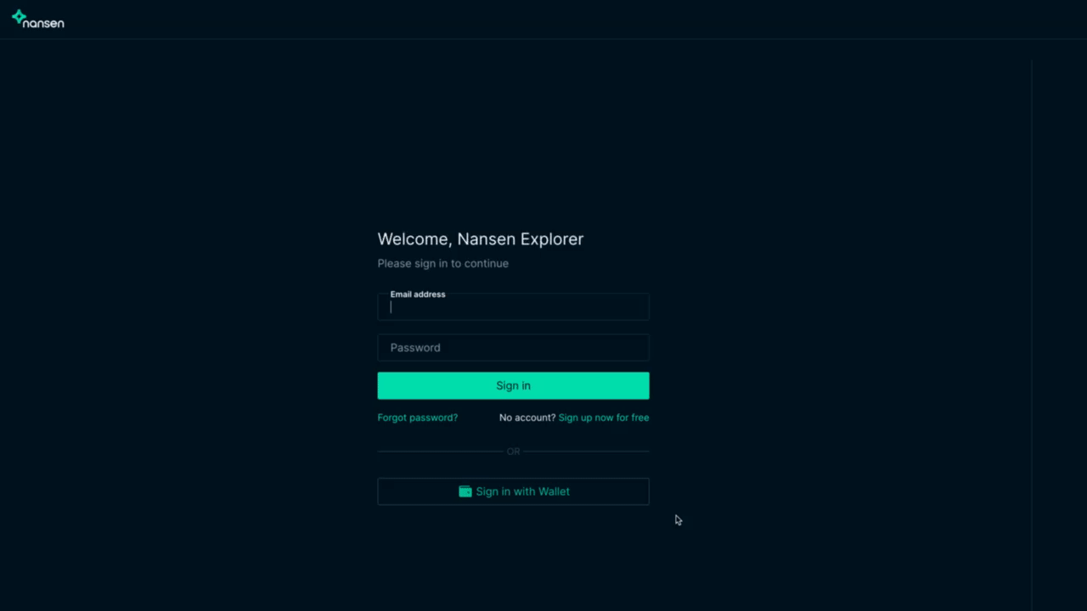Submit with the green Sign in button

pyautogui.click(x=513, y=385)
